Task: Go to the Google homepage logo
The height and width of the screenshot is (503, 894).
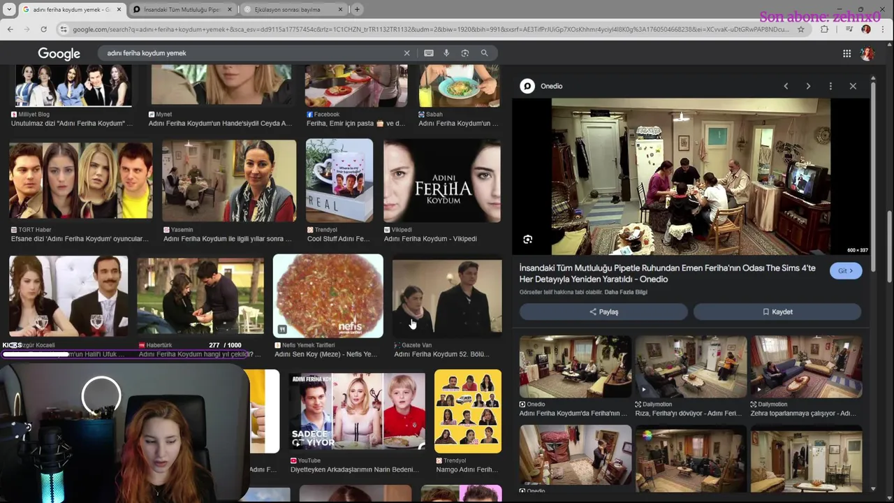Action: [x=59, y=54]
